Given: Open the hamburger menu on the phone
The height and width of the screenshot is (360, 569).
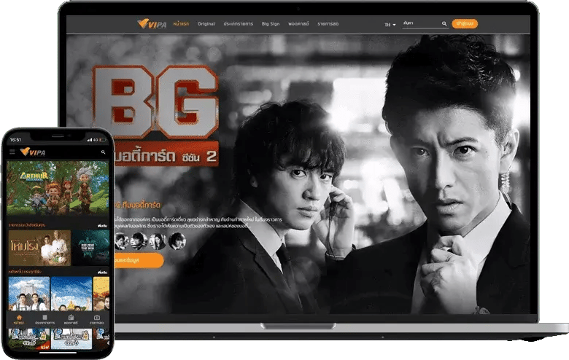Looking at the screenshot, I should pyautogui.click(x=12, y=152).
